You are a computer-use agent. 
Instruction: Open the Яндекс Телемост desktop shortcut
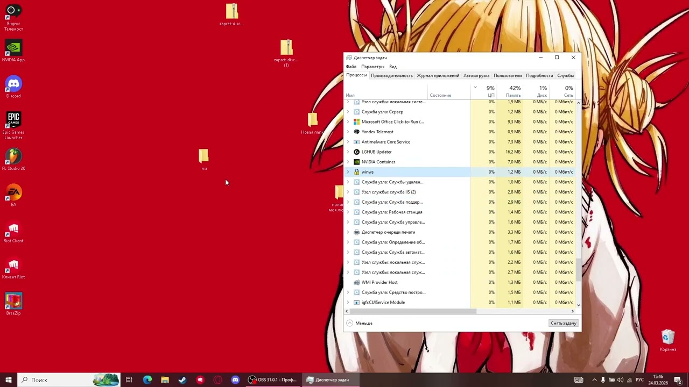(13, 18)
